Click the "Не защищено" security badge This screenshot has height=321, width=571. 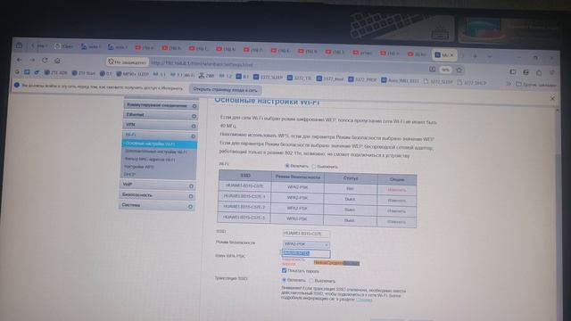(x=128, y=62)
